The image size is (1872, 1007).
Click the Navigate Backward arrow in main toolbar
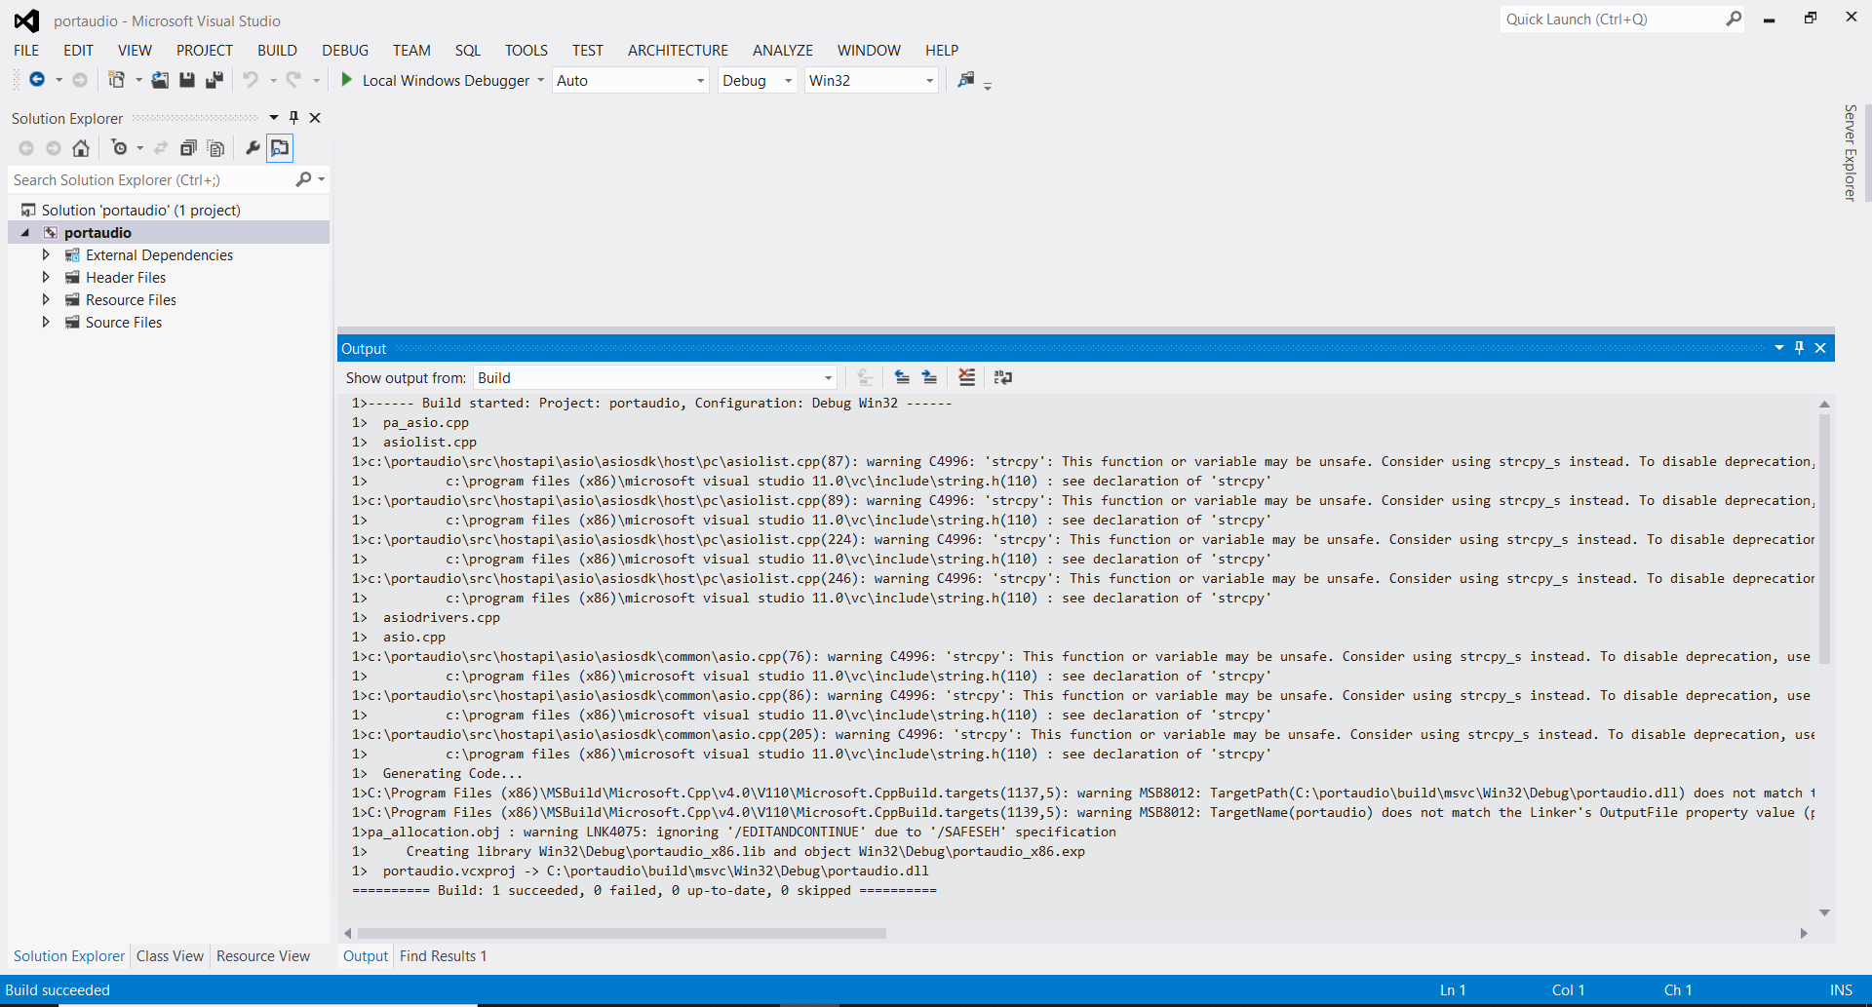(x=37, y=80)
